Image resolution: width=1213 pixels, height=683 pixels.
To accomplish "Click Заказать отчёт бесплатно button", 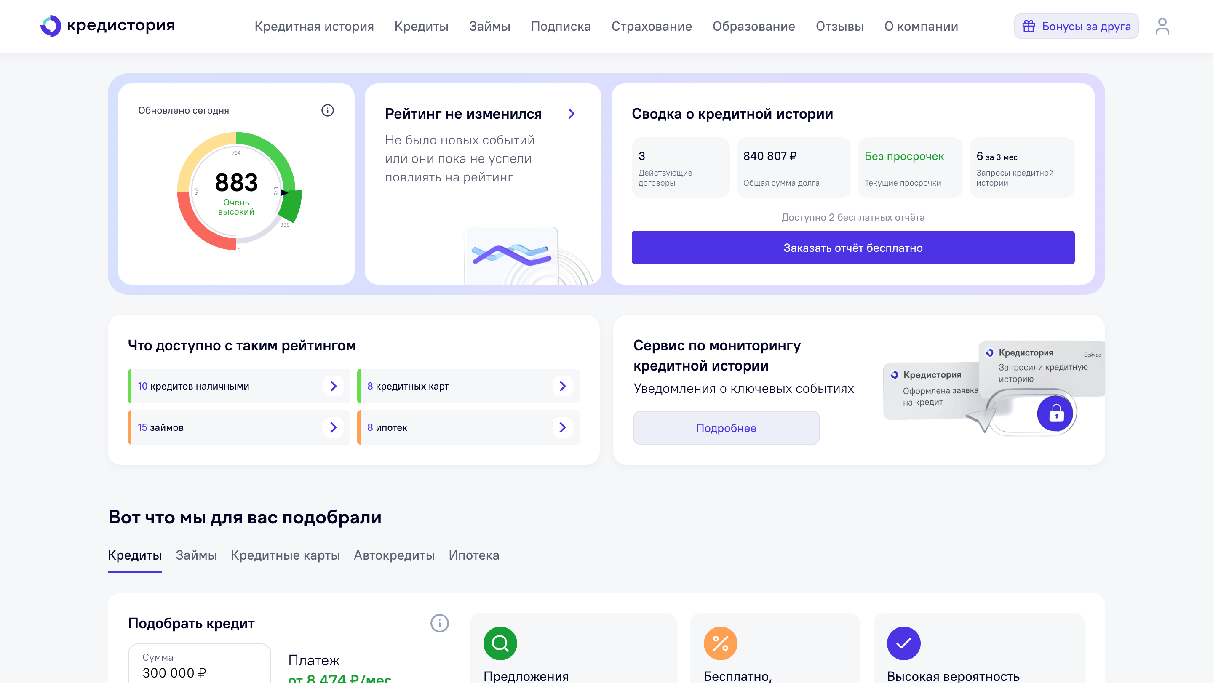I will (853, 248).
